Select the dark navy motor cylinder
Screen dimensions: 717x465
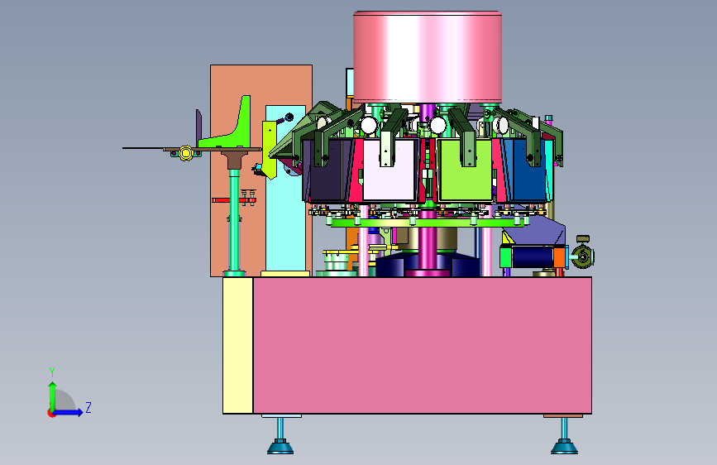coord(533,256)
